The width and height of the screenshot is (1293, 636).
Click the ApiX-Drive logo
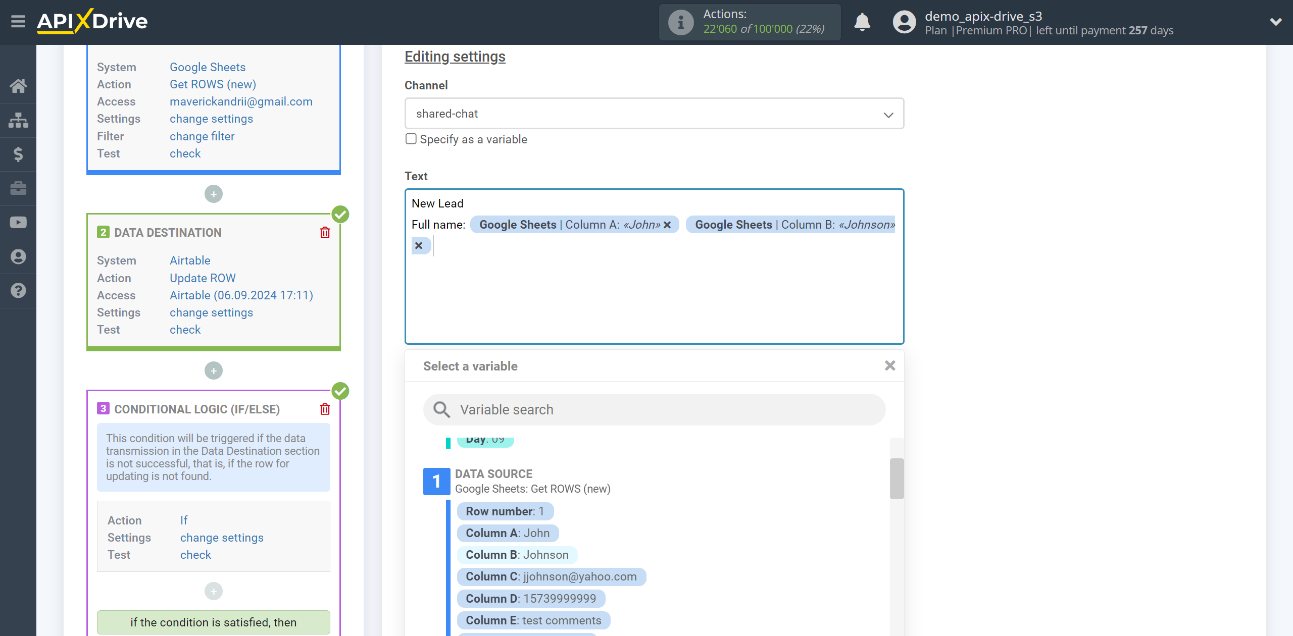click(92, 21)
